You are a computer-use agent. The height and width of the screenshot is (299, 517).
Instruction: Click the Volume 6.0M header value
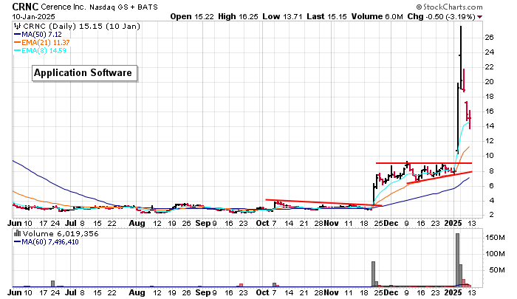[x=377, y=16]
